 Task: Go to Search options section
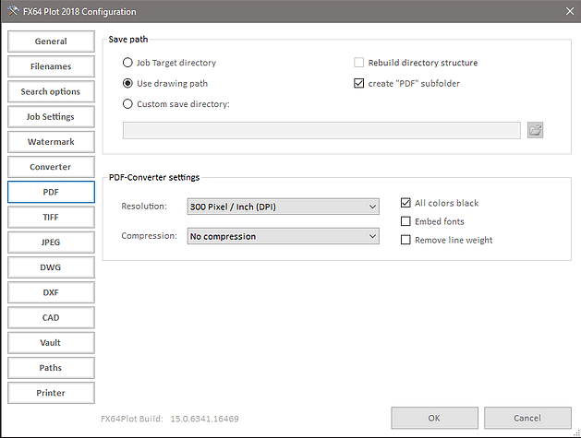51,91
